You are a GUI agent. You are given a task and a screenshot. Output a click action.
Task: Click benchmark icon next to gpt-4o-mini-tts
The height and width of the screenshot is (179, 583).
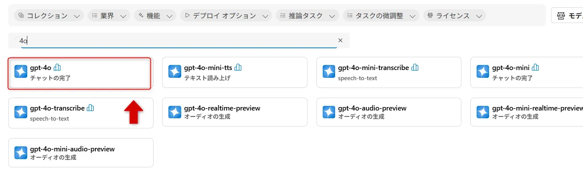[x=238, y=67]
